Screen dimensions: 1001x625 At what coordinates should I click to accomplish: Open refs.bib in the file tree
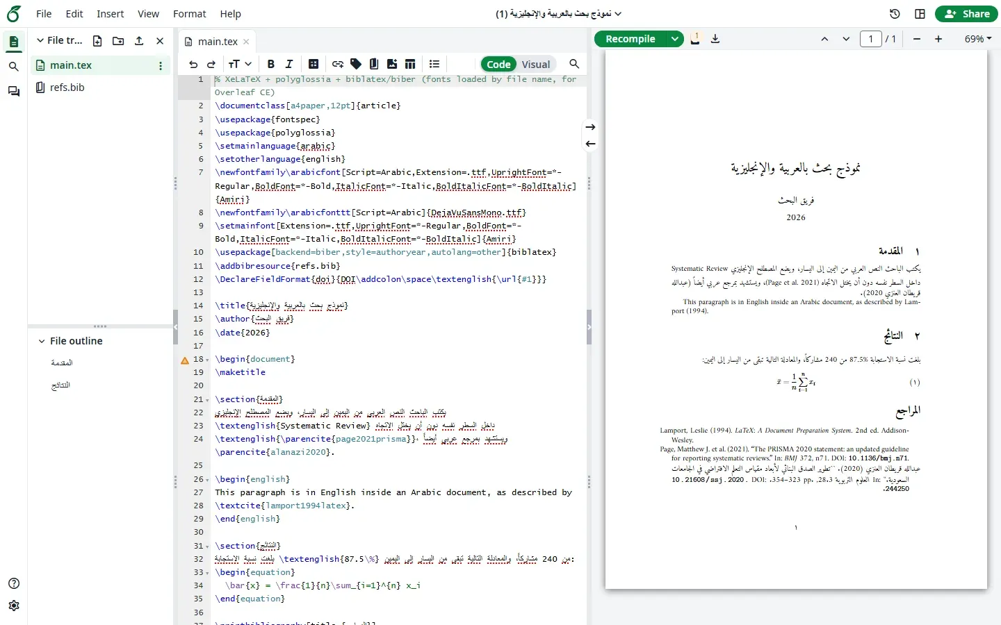[67, 87]
